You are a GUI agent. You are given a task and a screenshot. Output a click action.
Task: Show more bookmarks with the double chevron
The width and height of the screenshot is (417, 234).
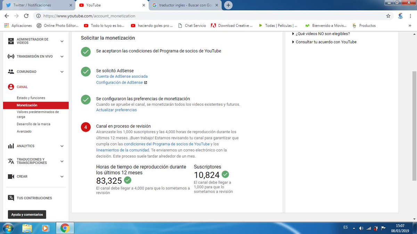point(410,25)
